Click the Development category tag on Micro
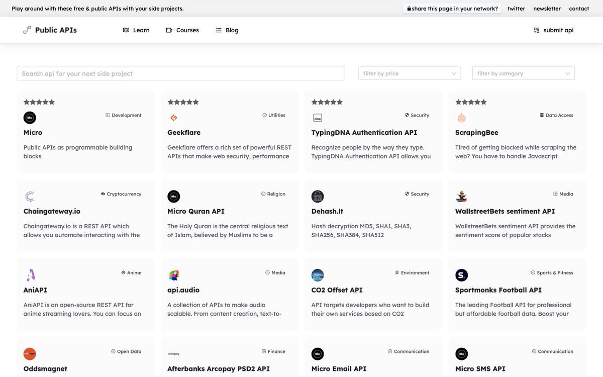Screen dimensions: 603x377 click(x=124, y=115)
